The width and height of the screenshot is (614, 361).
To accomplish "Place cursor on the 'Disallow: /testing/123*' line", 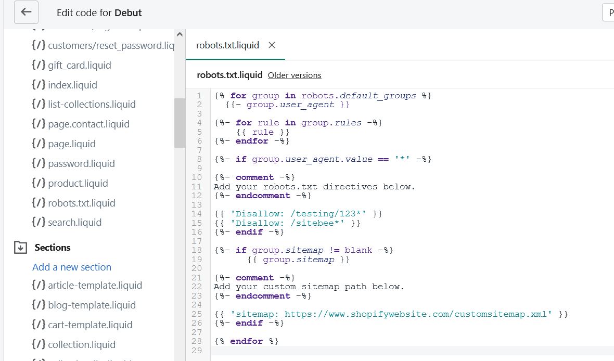I will tap(298, 214).
